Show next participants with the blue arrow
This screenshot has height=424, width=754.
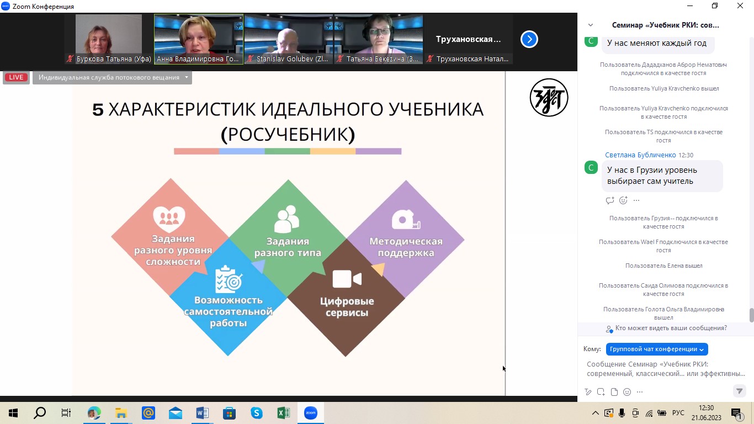(x=529, y=39)
